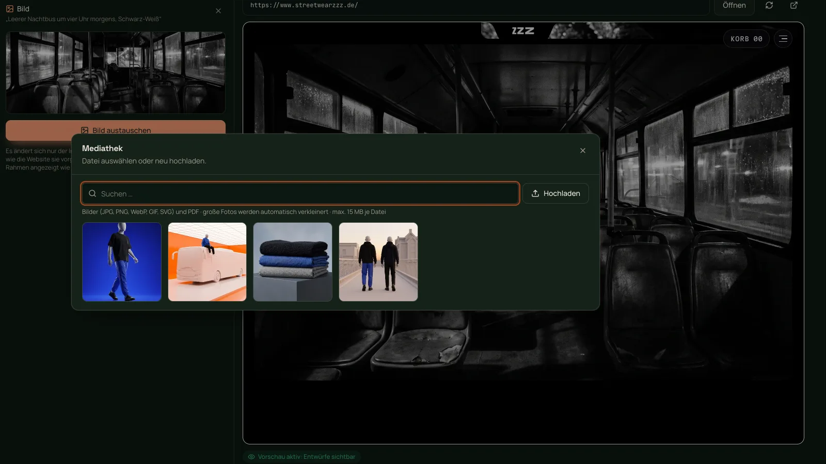Select the two men walking thumbnail
This screenshot has height=464, width=826.
pyautogui.click(x=378, y=262)
